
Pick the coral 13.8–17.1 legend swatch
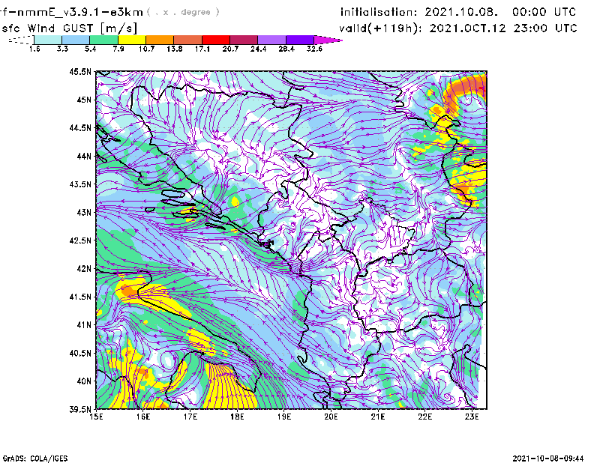click(188, 40)
